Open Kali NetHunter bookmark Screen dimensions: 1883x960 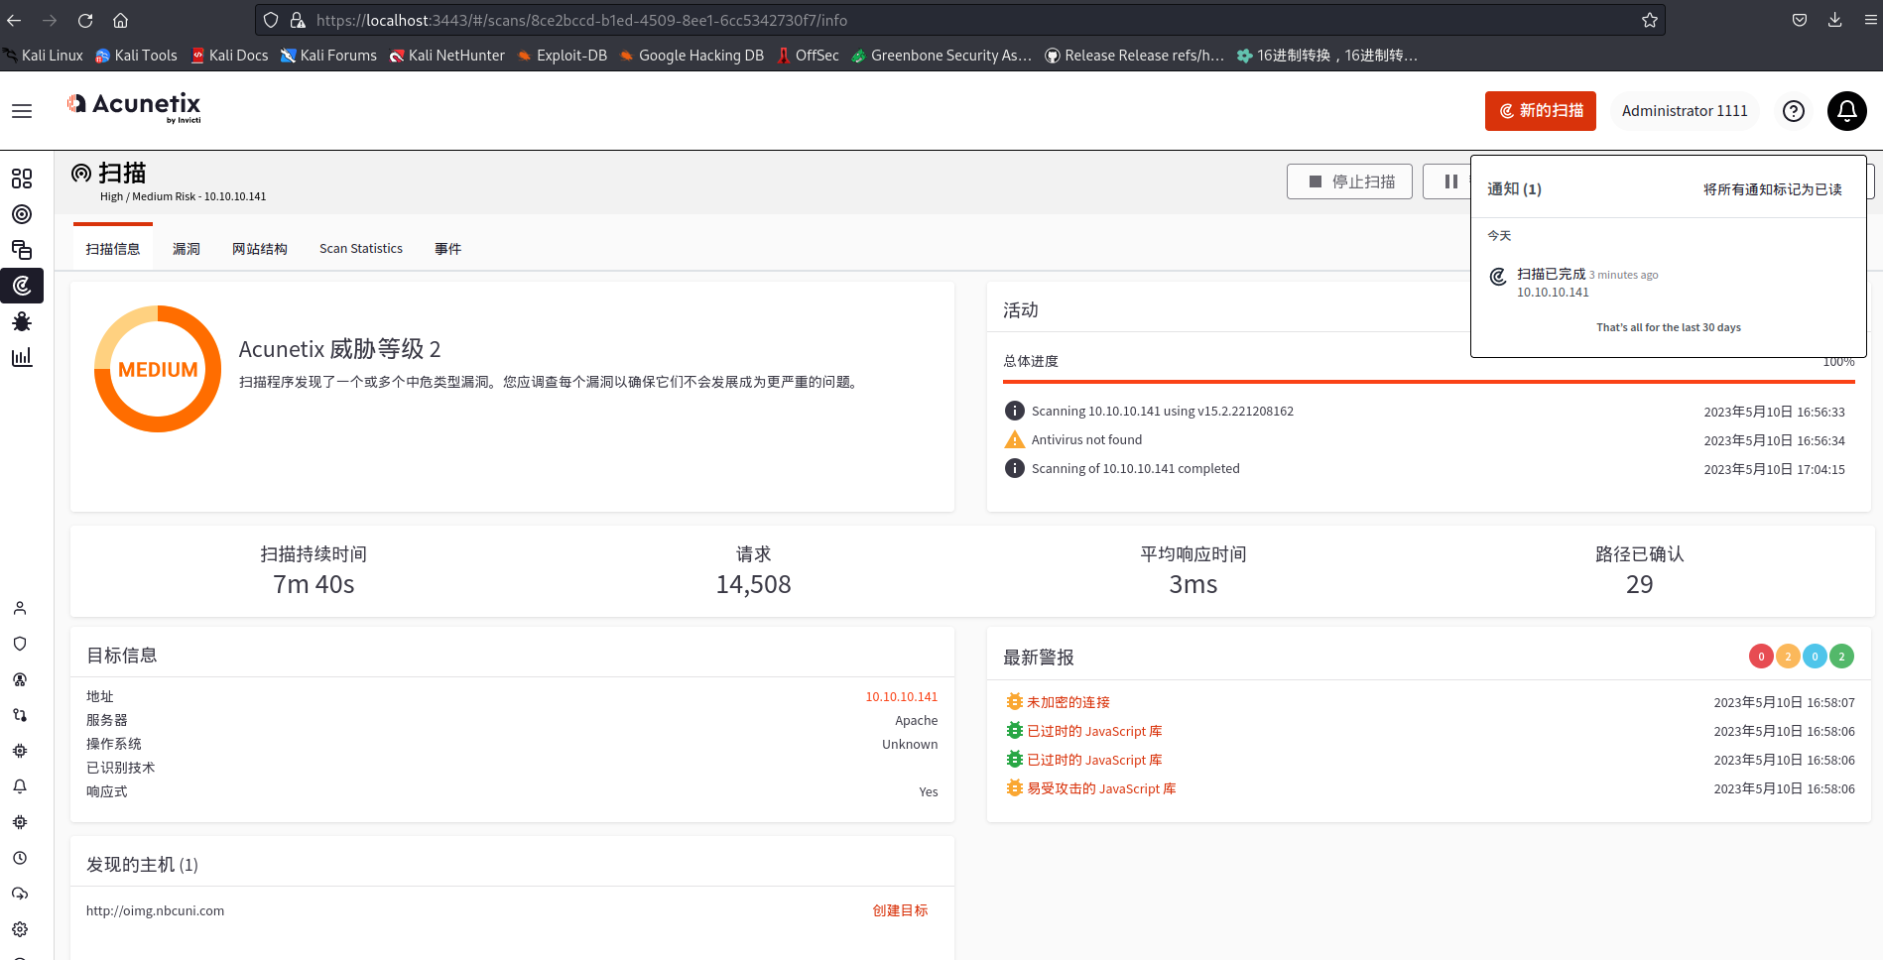pyautogui.click(x=446, y=56)
